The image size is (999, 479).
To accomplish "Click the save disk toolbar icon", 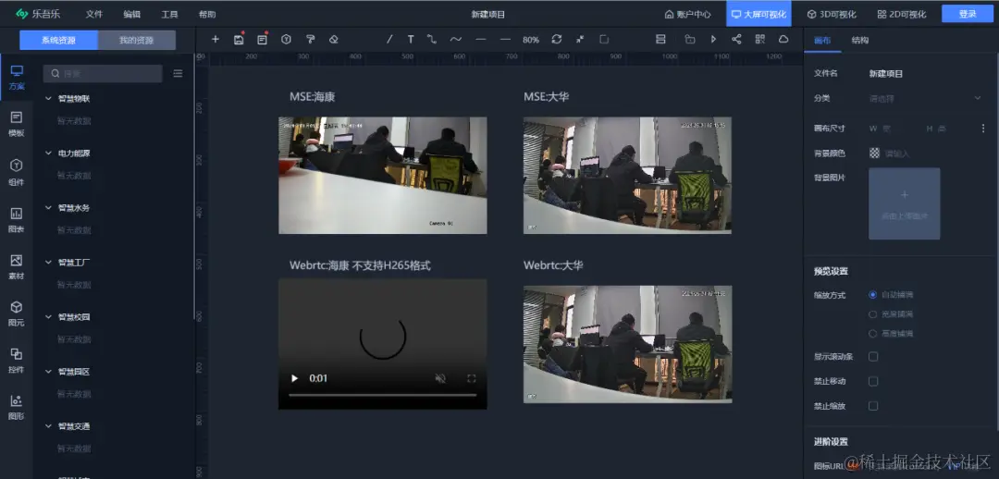I will tap(239, 40).
